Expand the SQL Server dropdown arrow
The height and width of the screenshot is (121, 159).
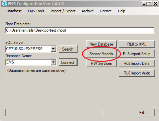tap(53, 49)
